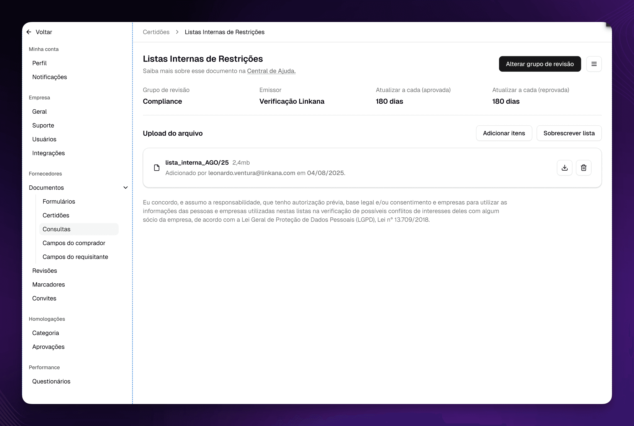Click the back arrow icon next to Voltar
This screenshot has width=634, height=426.
coord(29,32)
